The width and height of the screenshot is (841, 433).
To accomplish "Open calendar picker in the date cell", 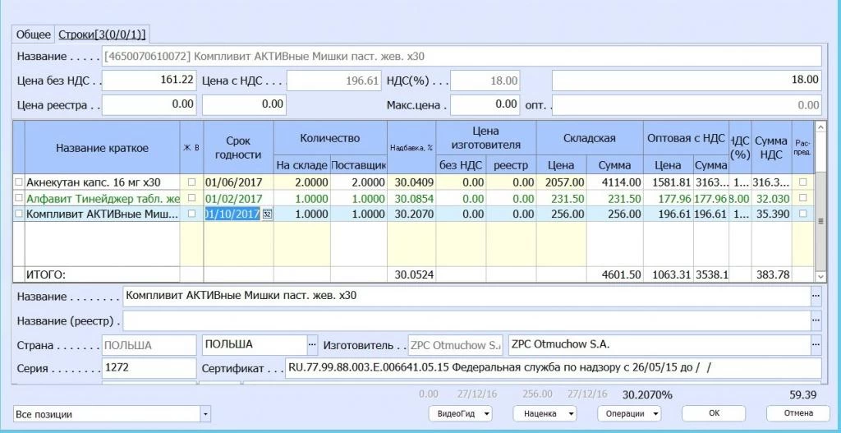I will [267, 214].
